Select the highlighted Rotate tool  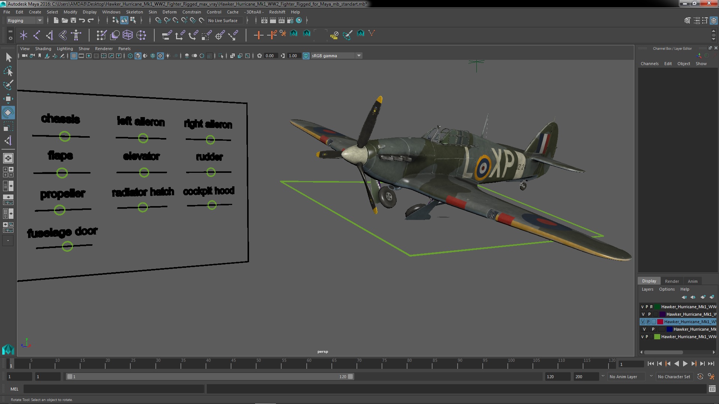pos(8,113)
